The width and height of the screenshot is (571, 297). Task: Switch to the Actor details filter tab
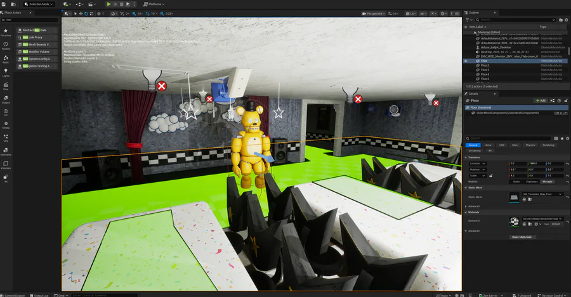[489, 145]
